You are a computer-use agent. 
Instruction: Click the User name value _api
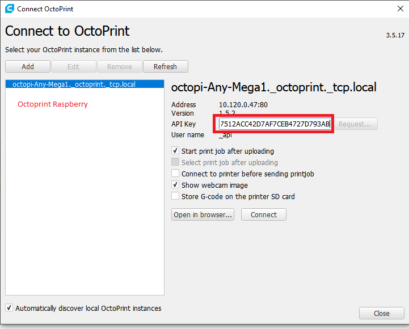pos(225,135)
